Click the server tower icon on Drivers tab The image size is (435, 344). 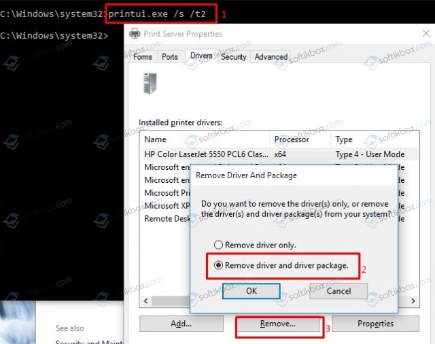[x=150, y=83]
